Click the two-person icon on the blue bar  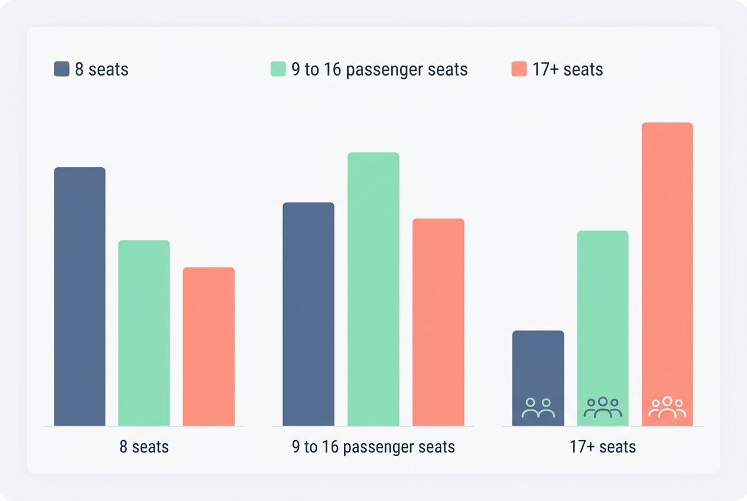(x=538, y=408)
